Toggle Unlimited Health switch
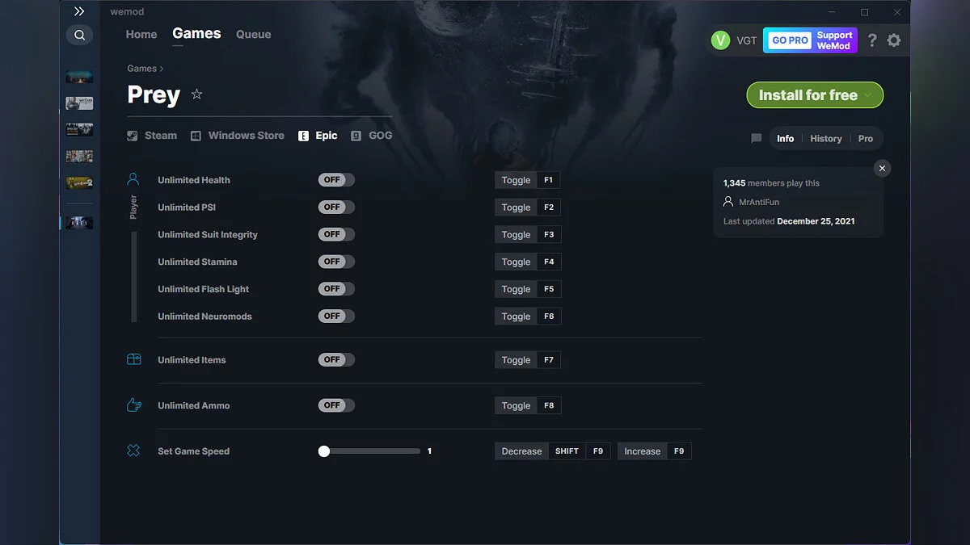Screen dimensions: 970x545 pos(336,180)
